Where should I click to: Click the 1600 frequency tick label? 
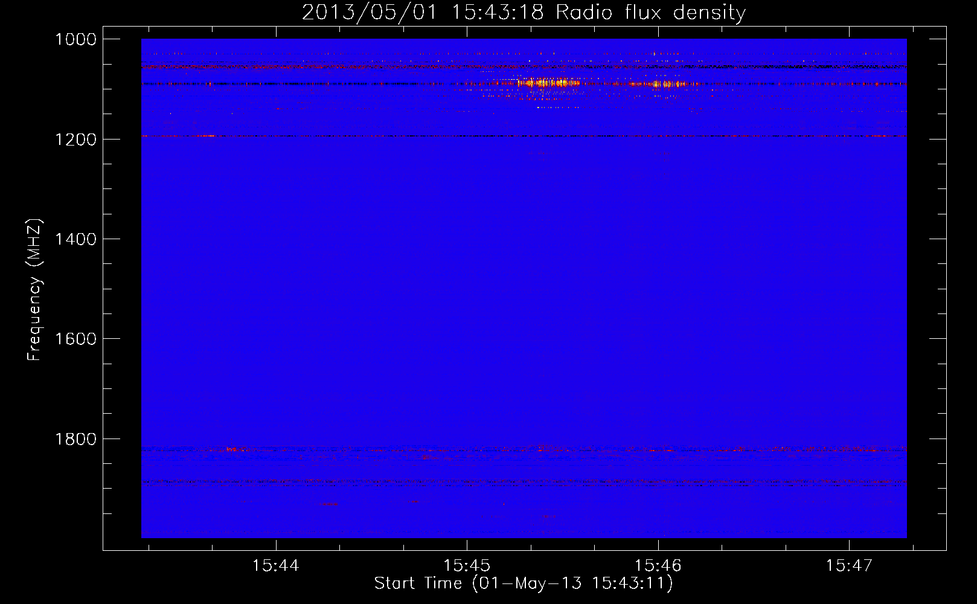coord(75,339)
